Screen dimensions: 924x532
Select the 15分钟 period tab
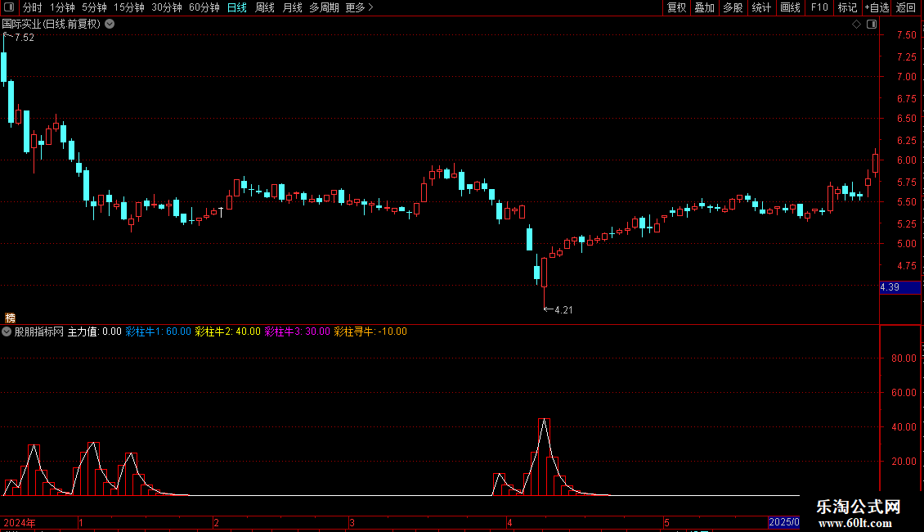click(128, 7)
